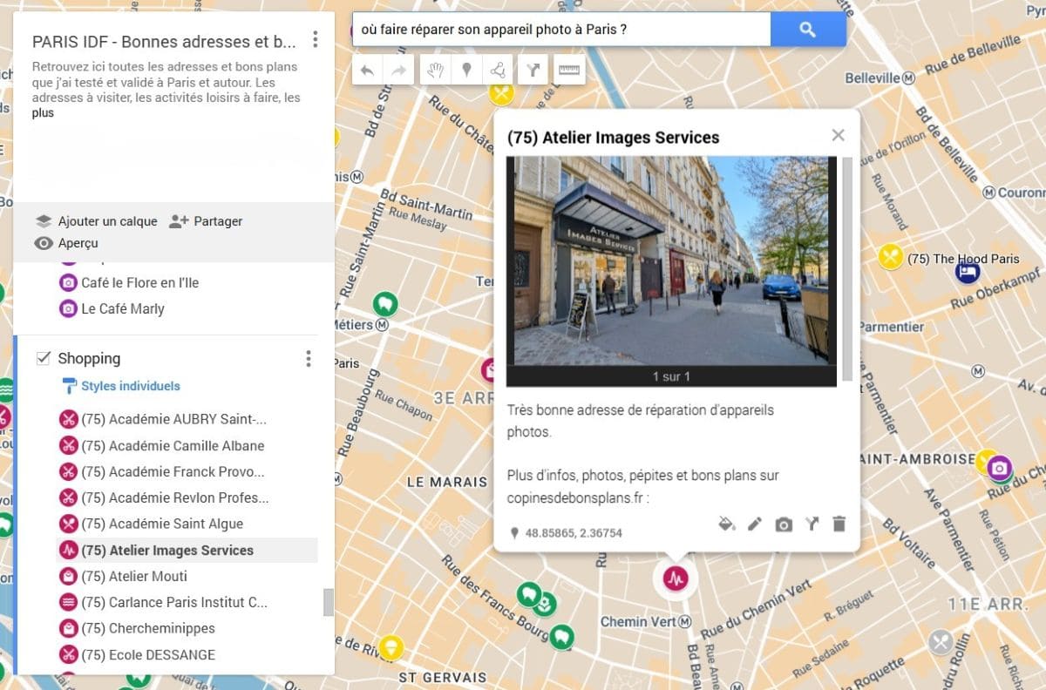Click the grey restaurant marker near 11E ARR.
Image resolution: width=1046 pixels, height=690 pixels.
click(x=941, y=643)
